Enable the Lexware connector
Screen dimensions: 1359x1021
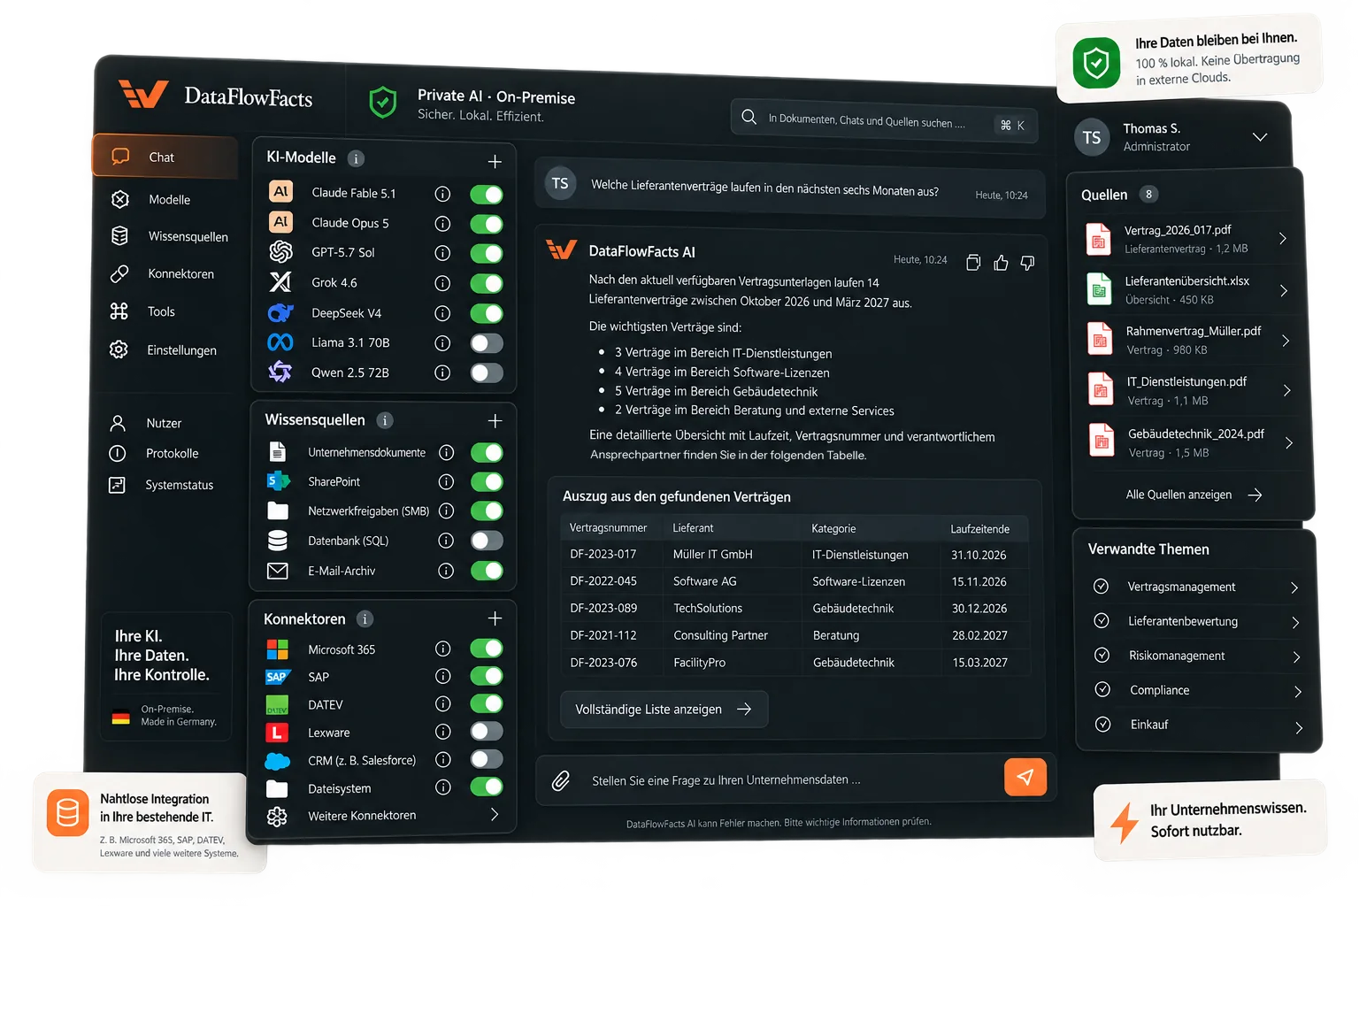(x=487, y=732)
